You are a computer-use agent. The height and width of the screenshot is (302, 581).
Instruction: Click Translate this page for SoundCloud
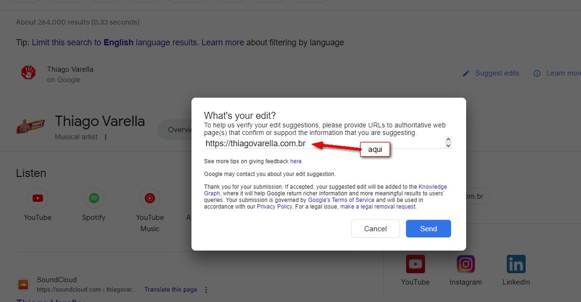tap(171, 290)
